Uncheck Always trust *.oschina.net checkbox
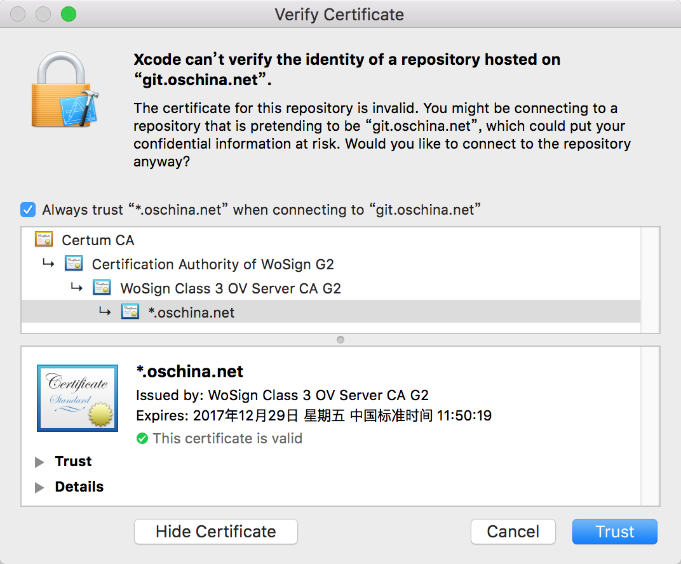 (28, 210)
